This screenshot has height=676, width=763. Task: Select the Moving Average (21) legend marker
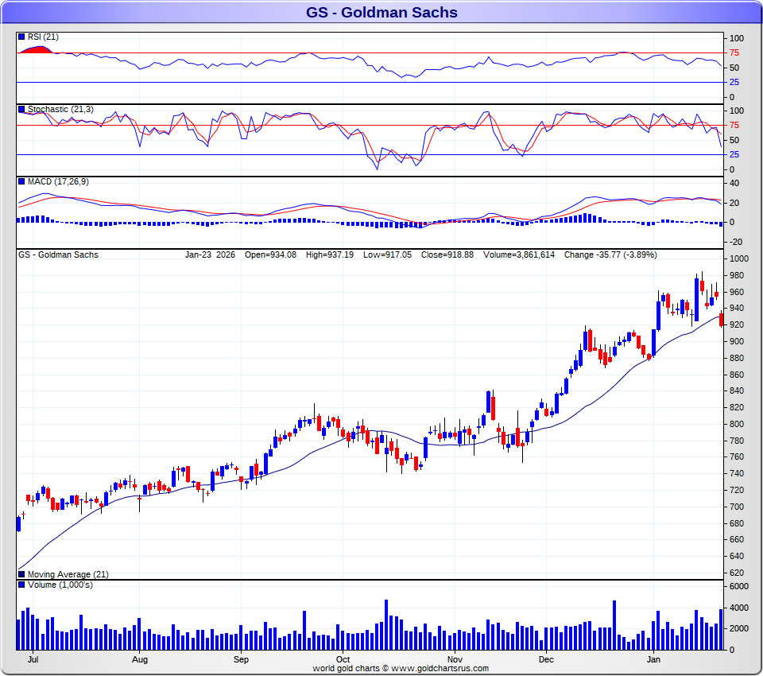point(21,574)
